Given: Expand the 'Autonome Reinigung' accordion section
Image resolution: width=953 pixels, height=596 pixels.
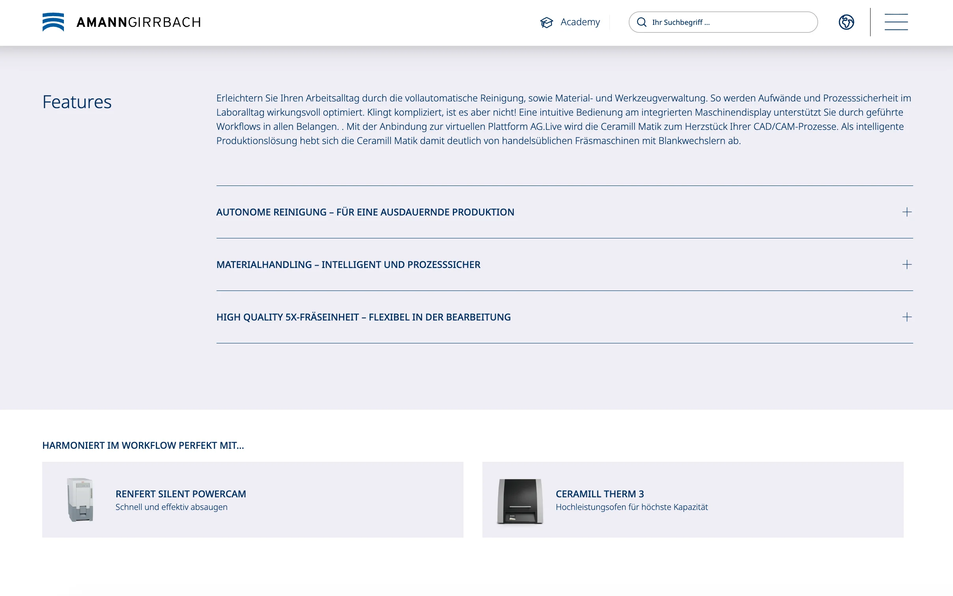Looking at the screenshot, I should click(564, 212).
